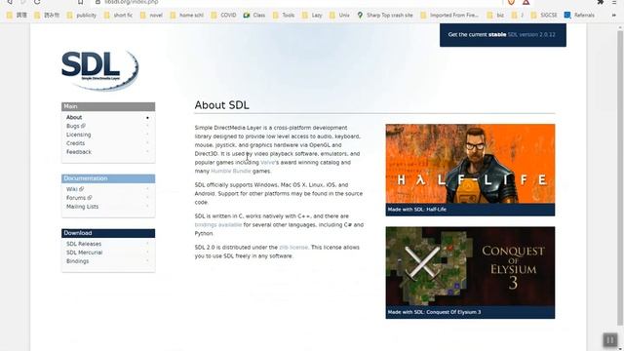Open 'Mailing Lists' under Documentation

(x=82, y=207)
